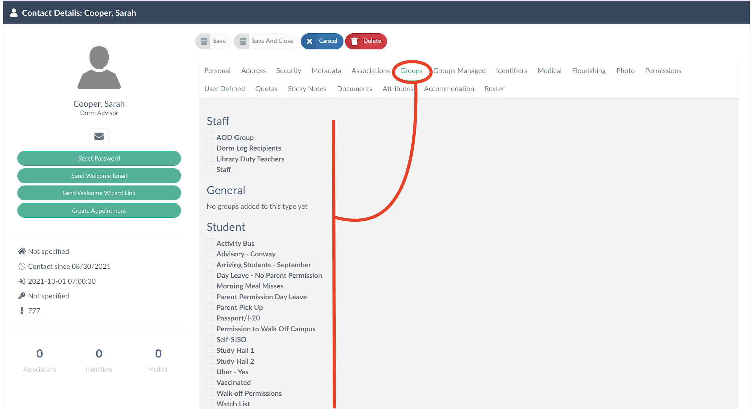Image resolution: width=752 pixels, height=409 pixels.
Task: Click the house address icon
Action: (22, 251)
